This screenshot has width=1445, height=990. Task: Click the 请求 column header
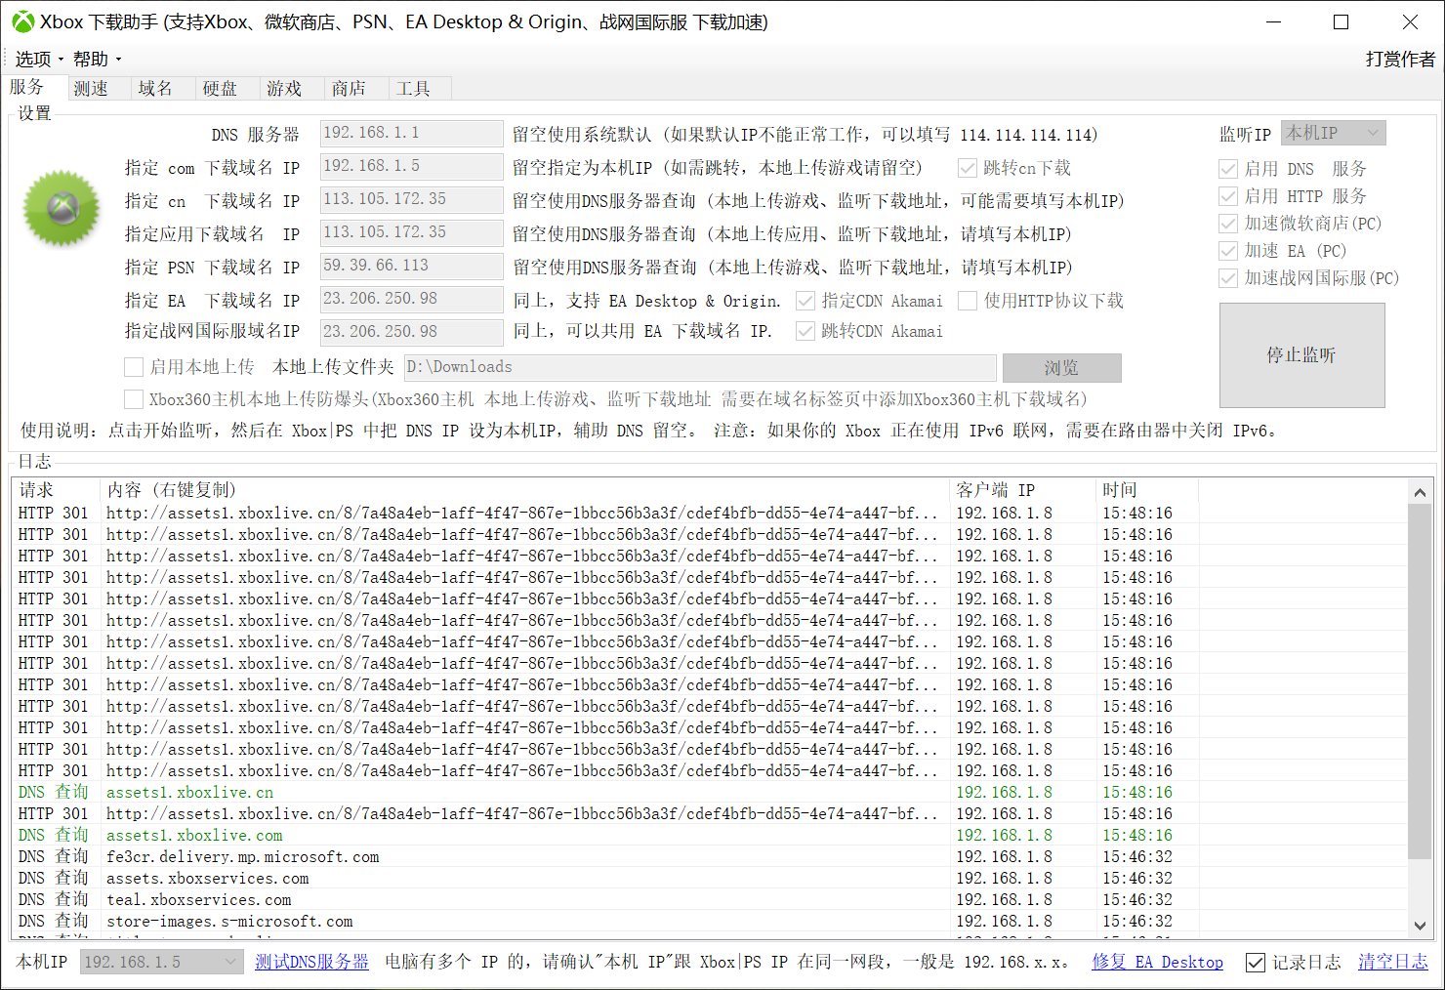coord(57,490)
